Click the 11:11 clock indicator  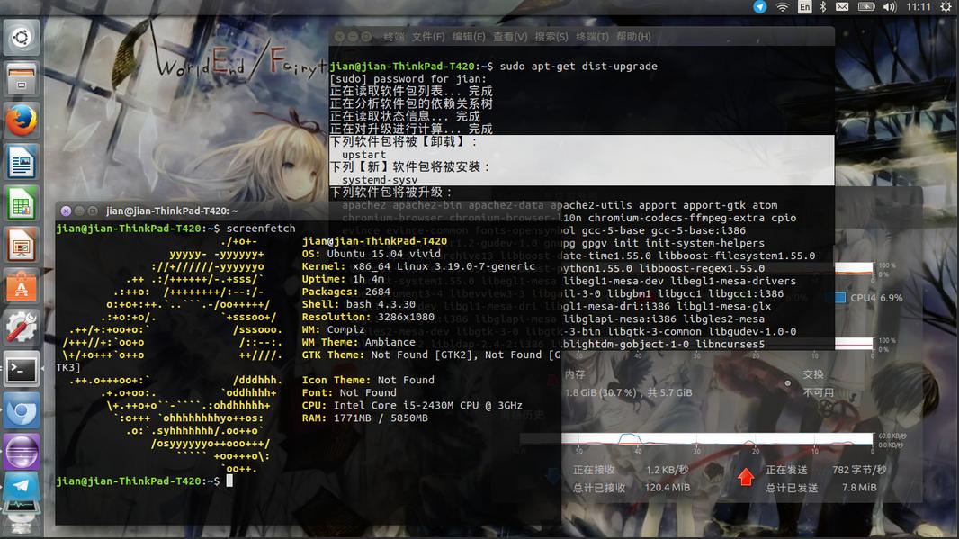(x=918, y=6)
